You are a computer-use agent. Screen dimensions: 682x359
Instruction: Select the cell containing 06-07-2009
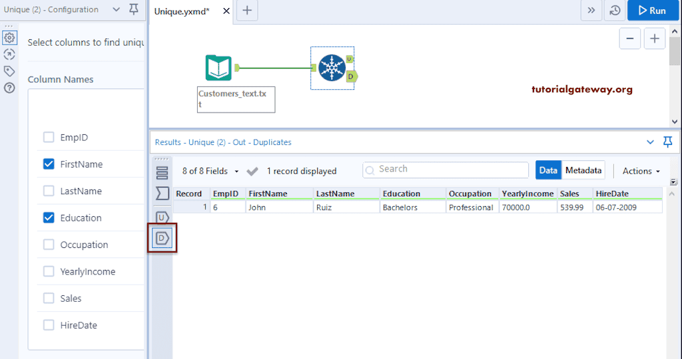(x=627, y=207)
